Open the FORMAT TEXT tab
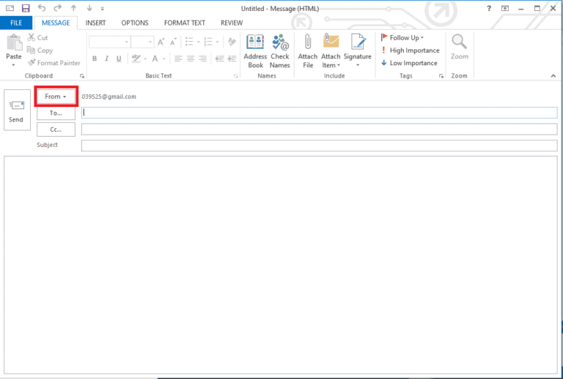 coord(185,23)
